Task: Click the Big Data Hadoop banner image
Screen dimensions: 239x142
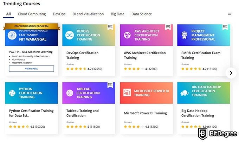Action: 204,93
